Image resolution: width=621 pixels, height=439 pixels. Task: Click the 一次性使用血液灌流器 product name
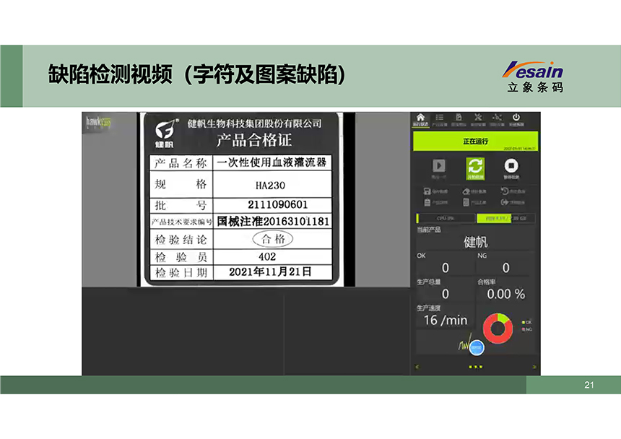point(272,162)
